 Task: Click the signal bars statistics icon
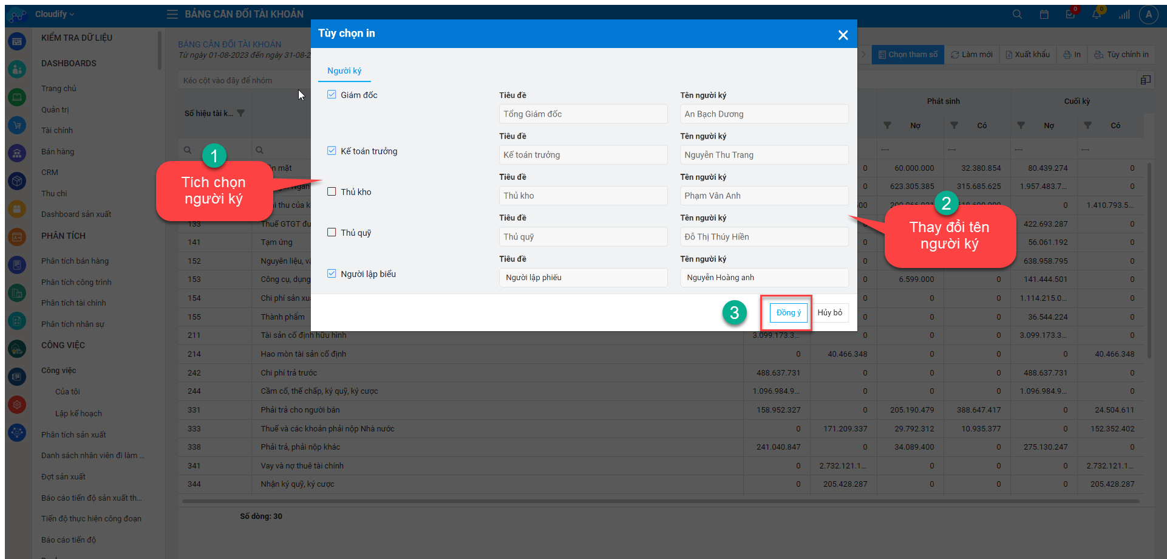point(1124,14)
